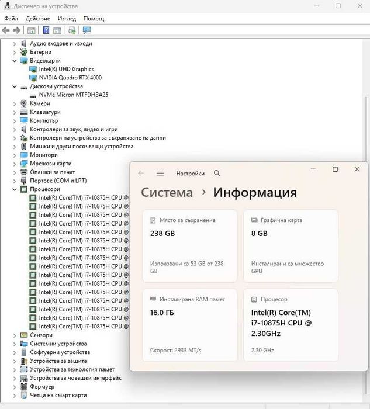Expand the Аудио входове и изходи category
Viewport: 370px width, 409px height.
click(x=15, y=44)
